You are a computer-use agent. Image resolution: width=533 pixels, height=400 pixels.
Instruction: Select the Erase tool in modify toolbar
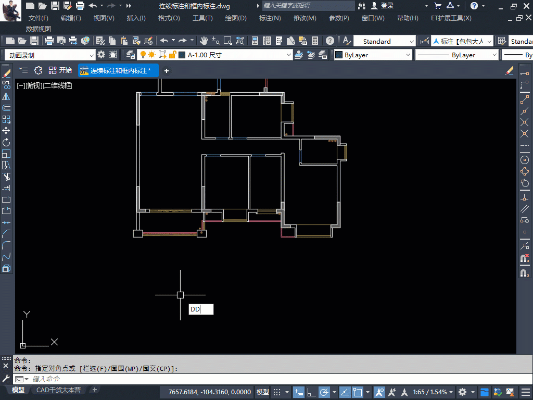(x=6, y=73)
